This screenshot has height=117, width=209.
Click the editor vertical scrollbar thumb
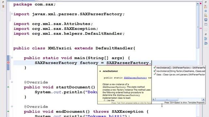[198, 27]
